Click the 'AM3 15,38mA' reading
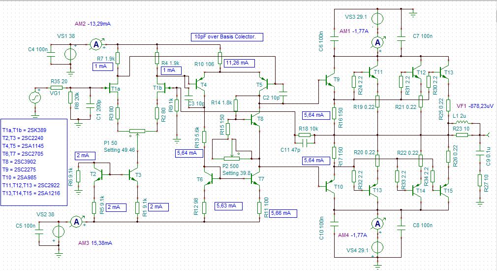Image resolution: width=497 pixels, height=271 pixels. (x=95, y=243)
